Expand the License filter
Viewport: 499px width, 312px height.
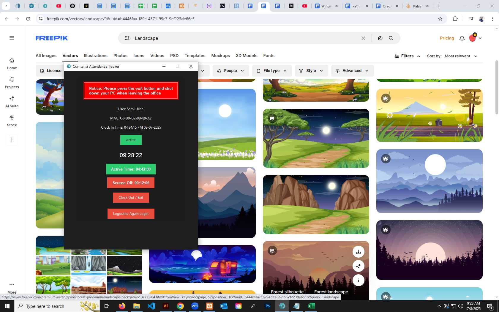tap(50, 70)
